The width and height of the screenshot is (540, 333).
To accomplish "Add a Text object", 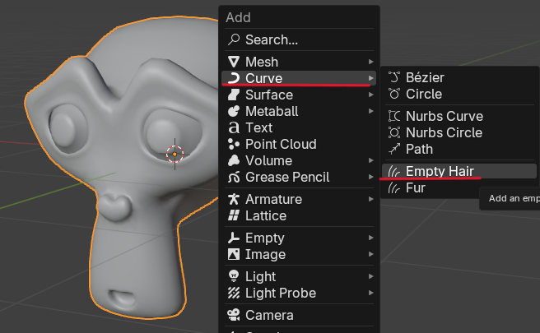I will point(258,127).
